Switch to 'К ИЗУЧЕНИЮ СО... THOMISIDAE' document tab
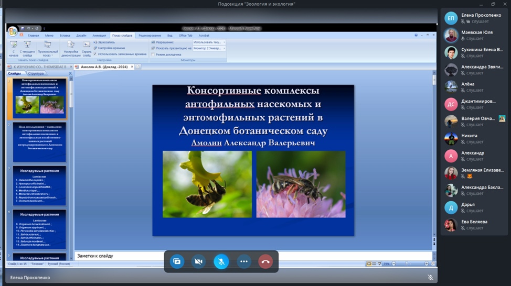 click(39, 67)
